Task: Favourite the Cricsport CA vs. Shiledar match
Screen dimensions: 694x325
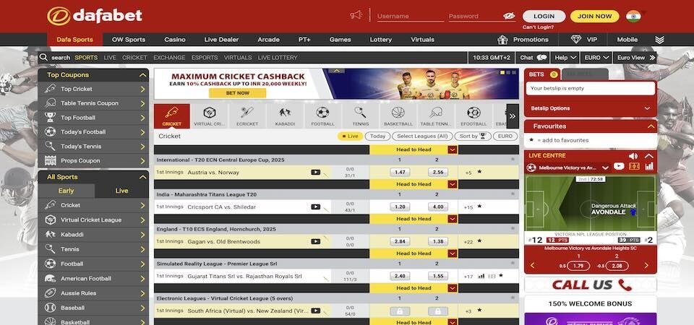Action: 479,207
